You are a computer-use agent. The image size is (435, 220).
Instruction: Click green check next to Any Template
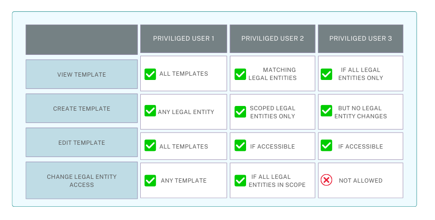[x=150, y=180]
